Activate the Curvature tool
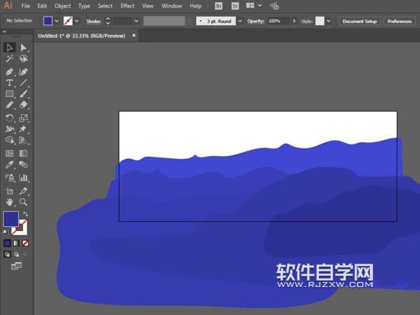The image size is (420, 315). click(x=23, y=71)
